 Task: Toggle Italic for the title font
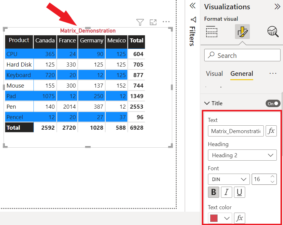(x=227, y=192)
